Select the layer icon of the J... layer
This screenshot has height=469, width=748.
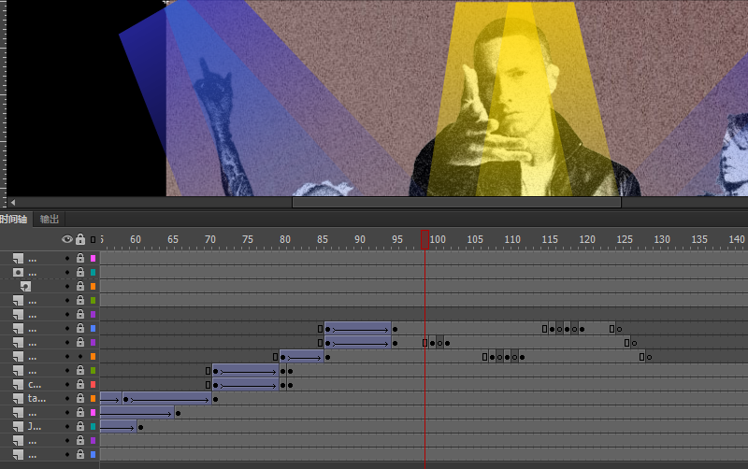tap(18, 426)
